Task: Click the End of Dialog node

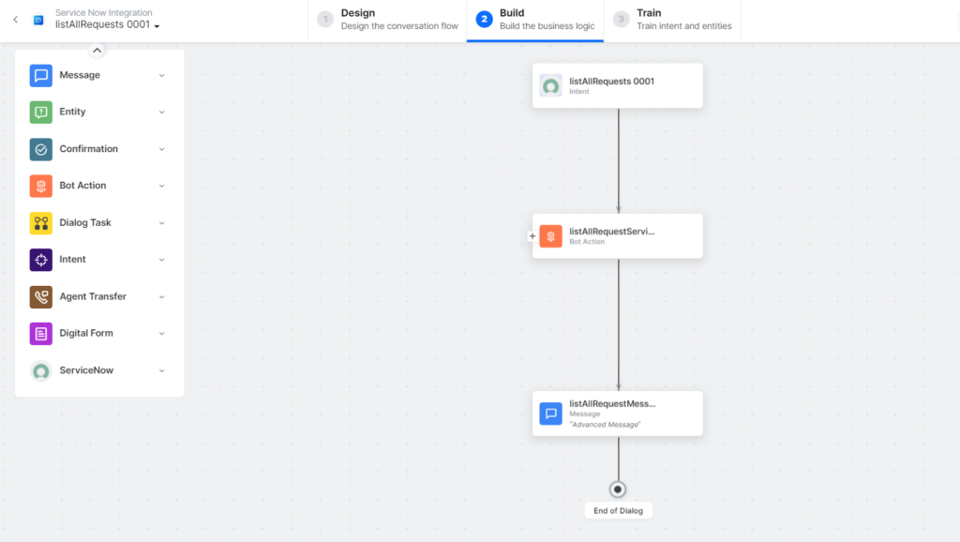Action: click(x=617, y=489)
